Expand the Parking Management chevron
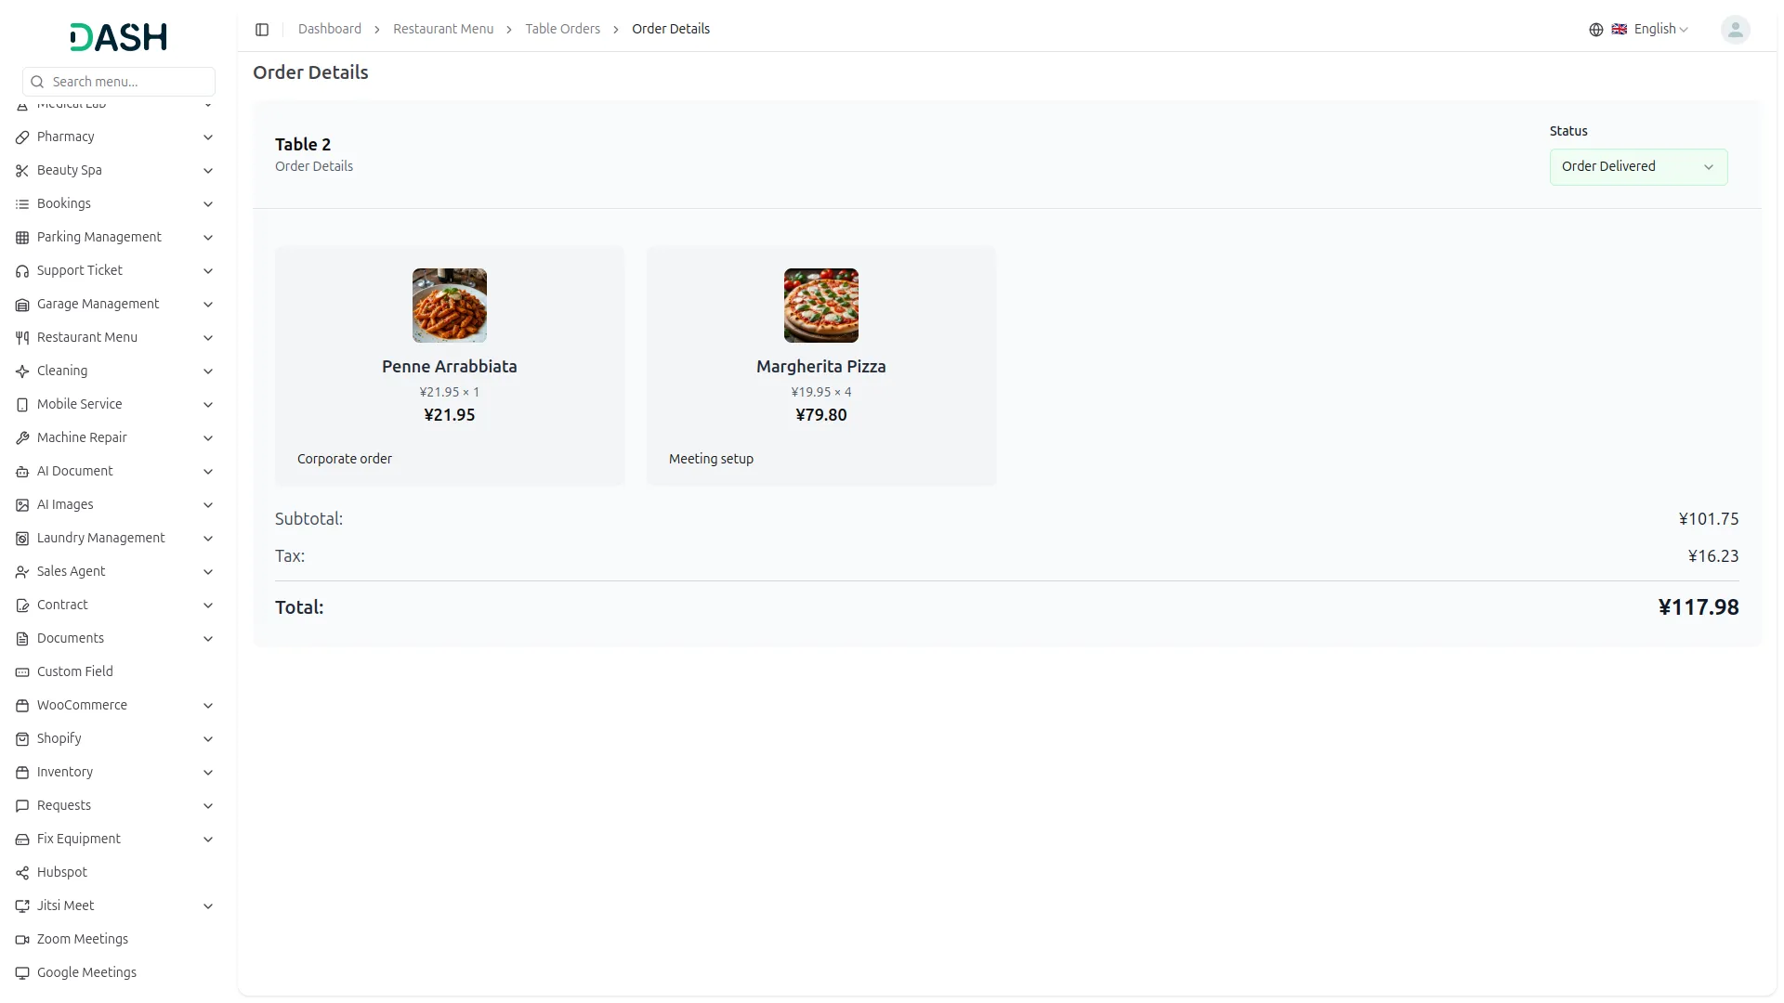Image resolution: width=1784 pixels, height=1003 pixels. [x=208, y=238]
